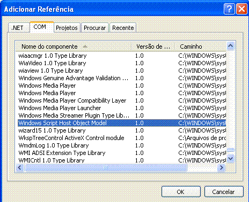Click path cell of wiaacmgr row
This screenshot has width=249, height=202.
(202, 56)
